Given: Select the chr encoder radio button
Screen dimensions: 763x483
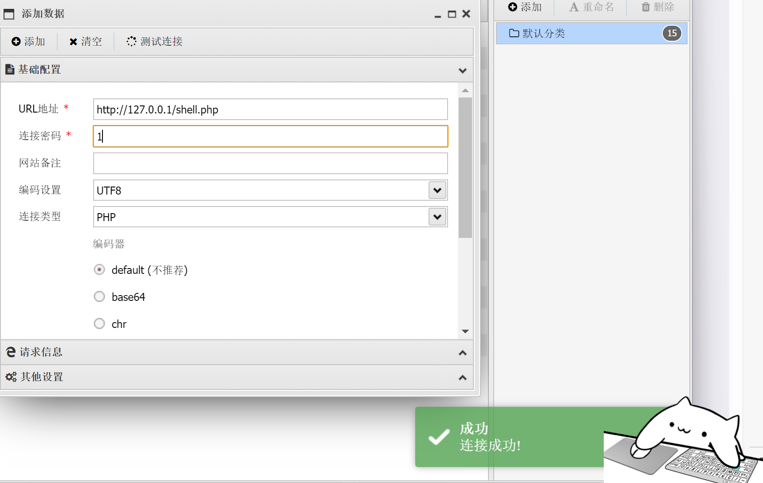Looking at the screenshot, I should tap(99, 323).
